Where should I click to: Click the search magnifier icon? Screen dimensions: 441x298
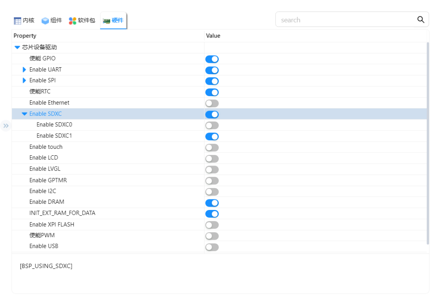tap(421, 20)
